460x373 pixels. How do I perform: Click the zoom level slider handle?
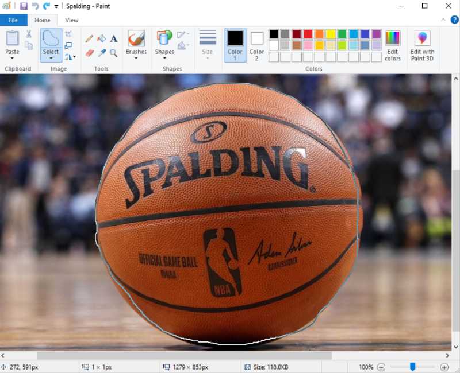(413, 367)
